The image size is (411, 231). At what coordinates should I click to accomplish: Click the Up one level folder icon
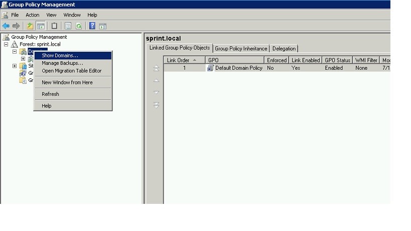click(x=30, y=26)
